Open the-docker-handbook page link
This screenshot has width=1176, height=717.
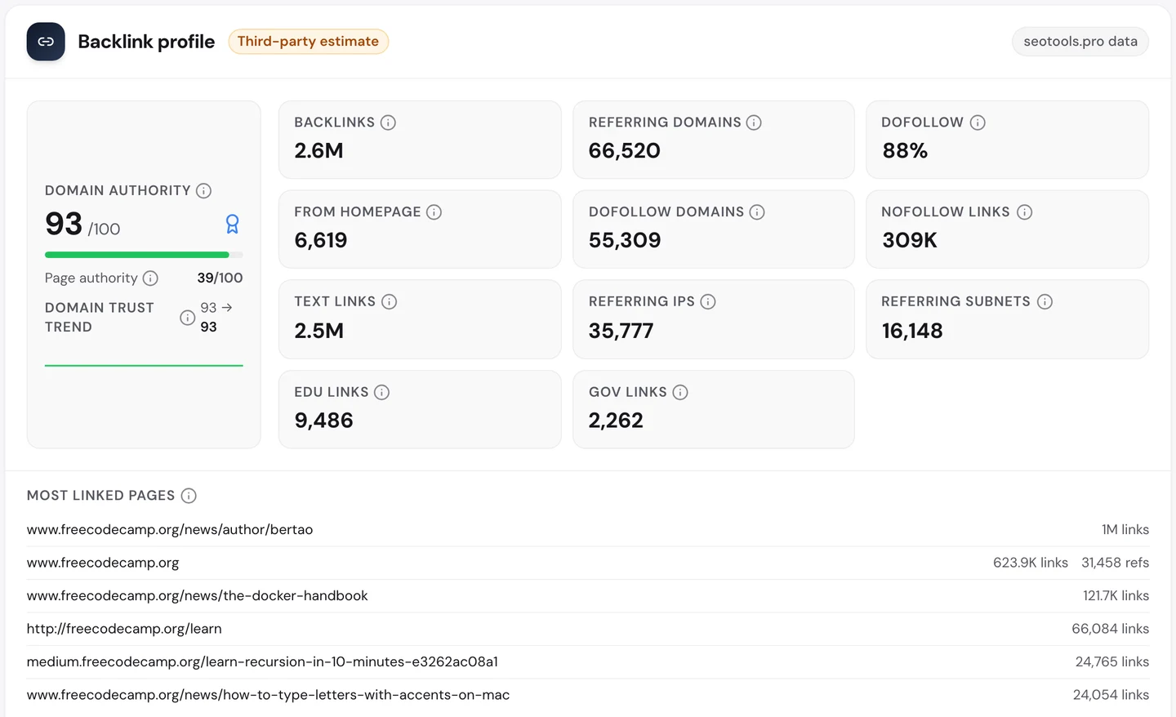[198, 596]
